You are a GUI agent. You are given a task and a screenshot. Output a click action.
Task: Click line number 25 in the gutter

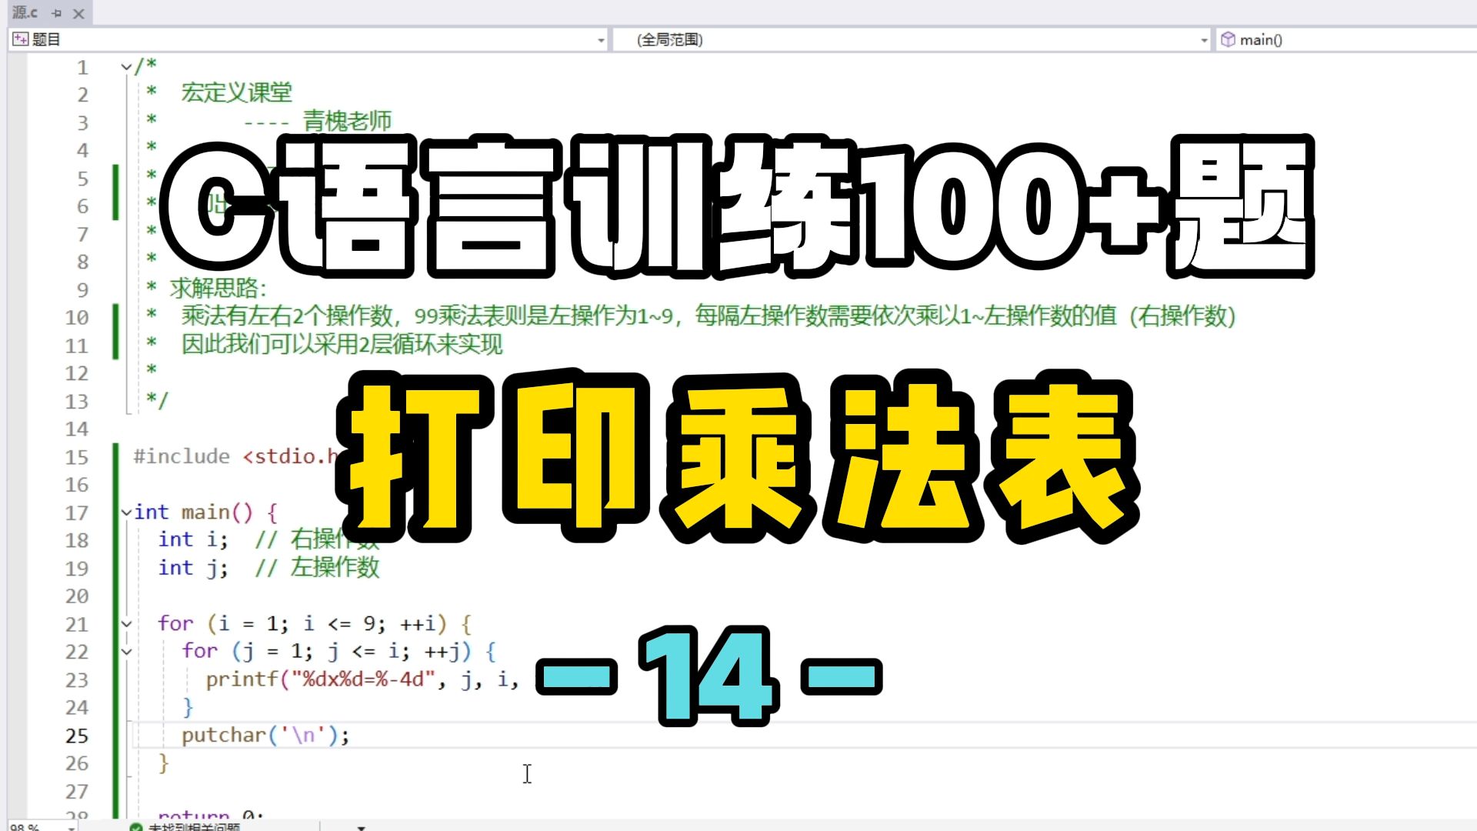click(76, 736)
